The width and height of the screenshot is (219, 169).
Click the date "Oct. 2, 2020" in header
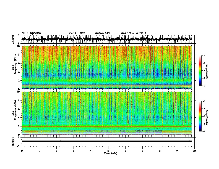77,33
